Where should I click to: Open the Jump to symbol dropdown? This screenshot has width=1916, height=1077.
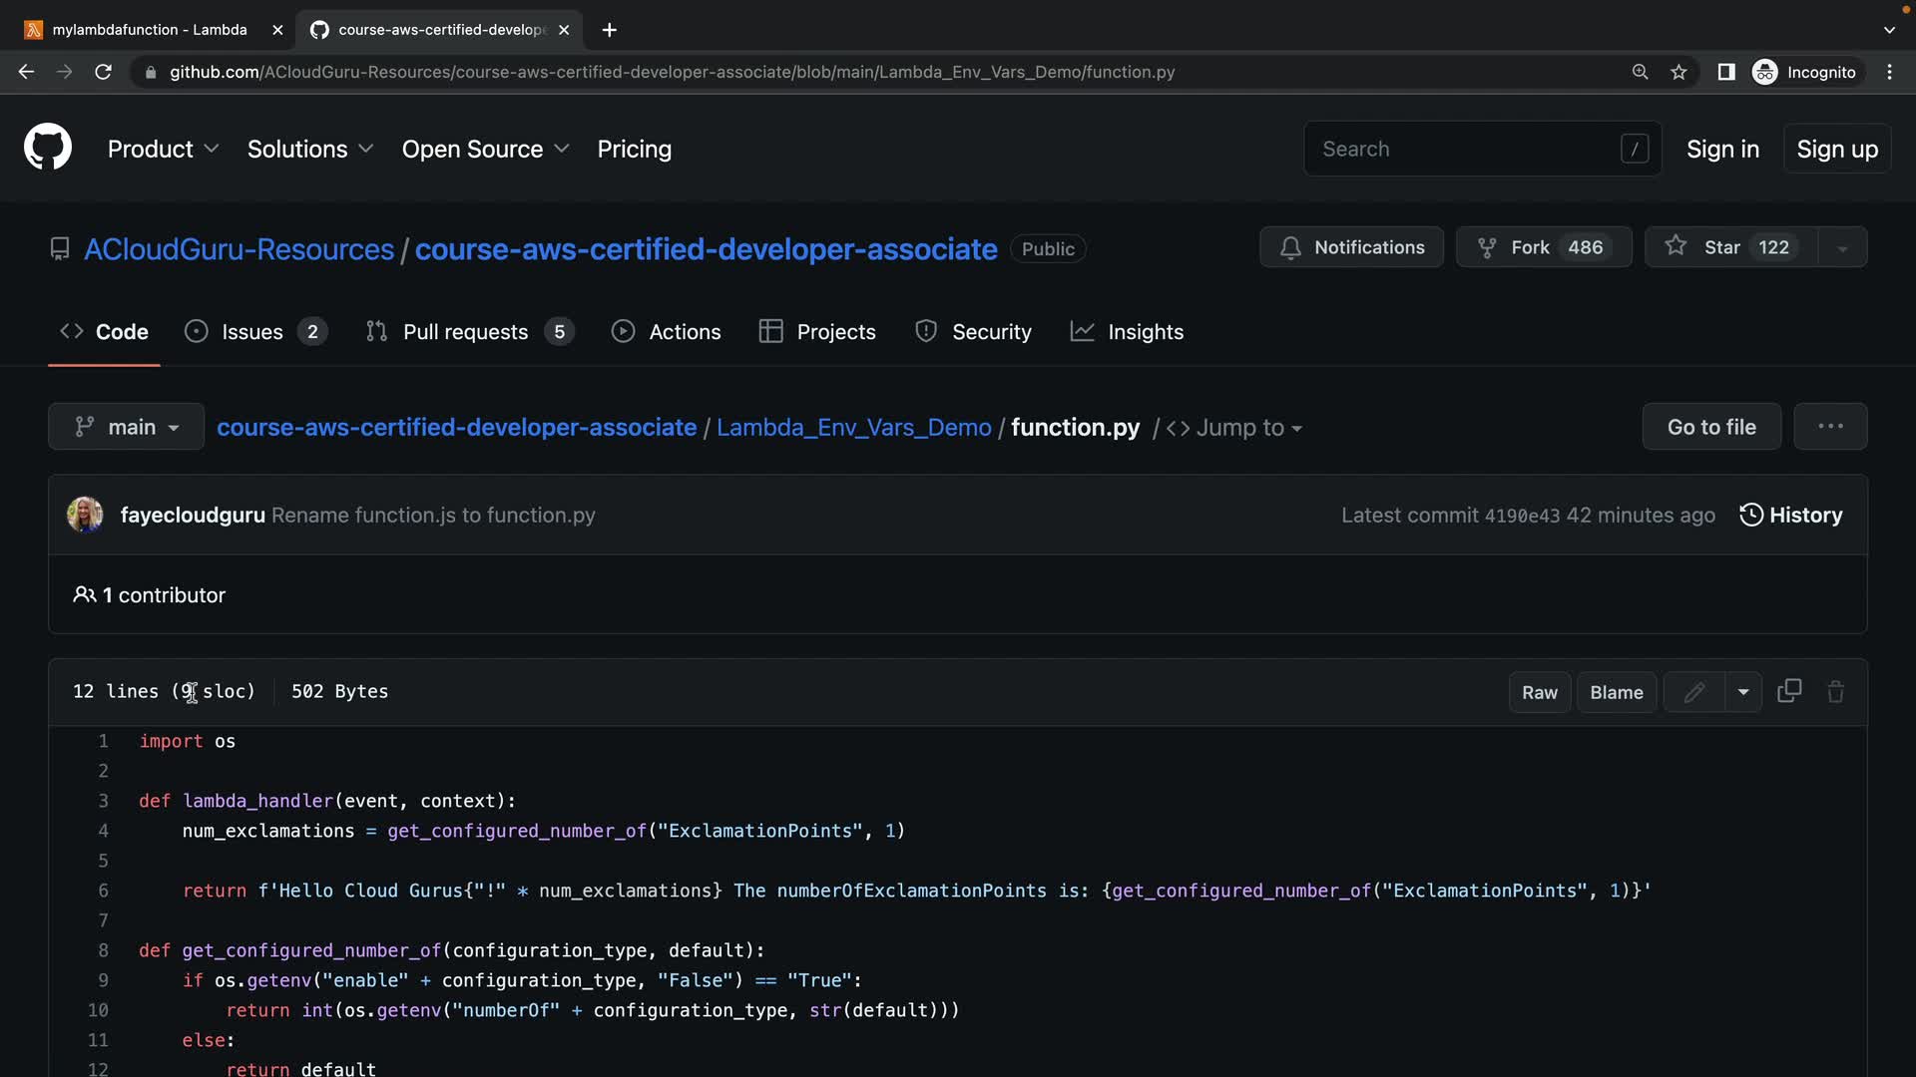(x=1235, y=428)
